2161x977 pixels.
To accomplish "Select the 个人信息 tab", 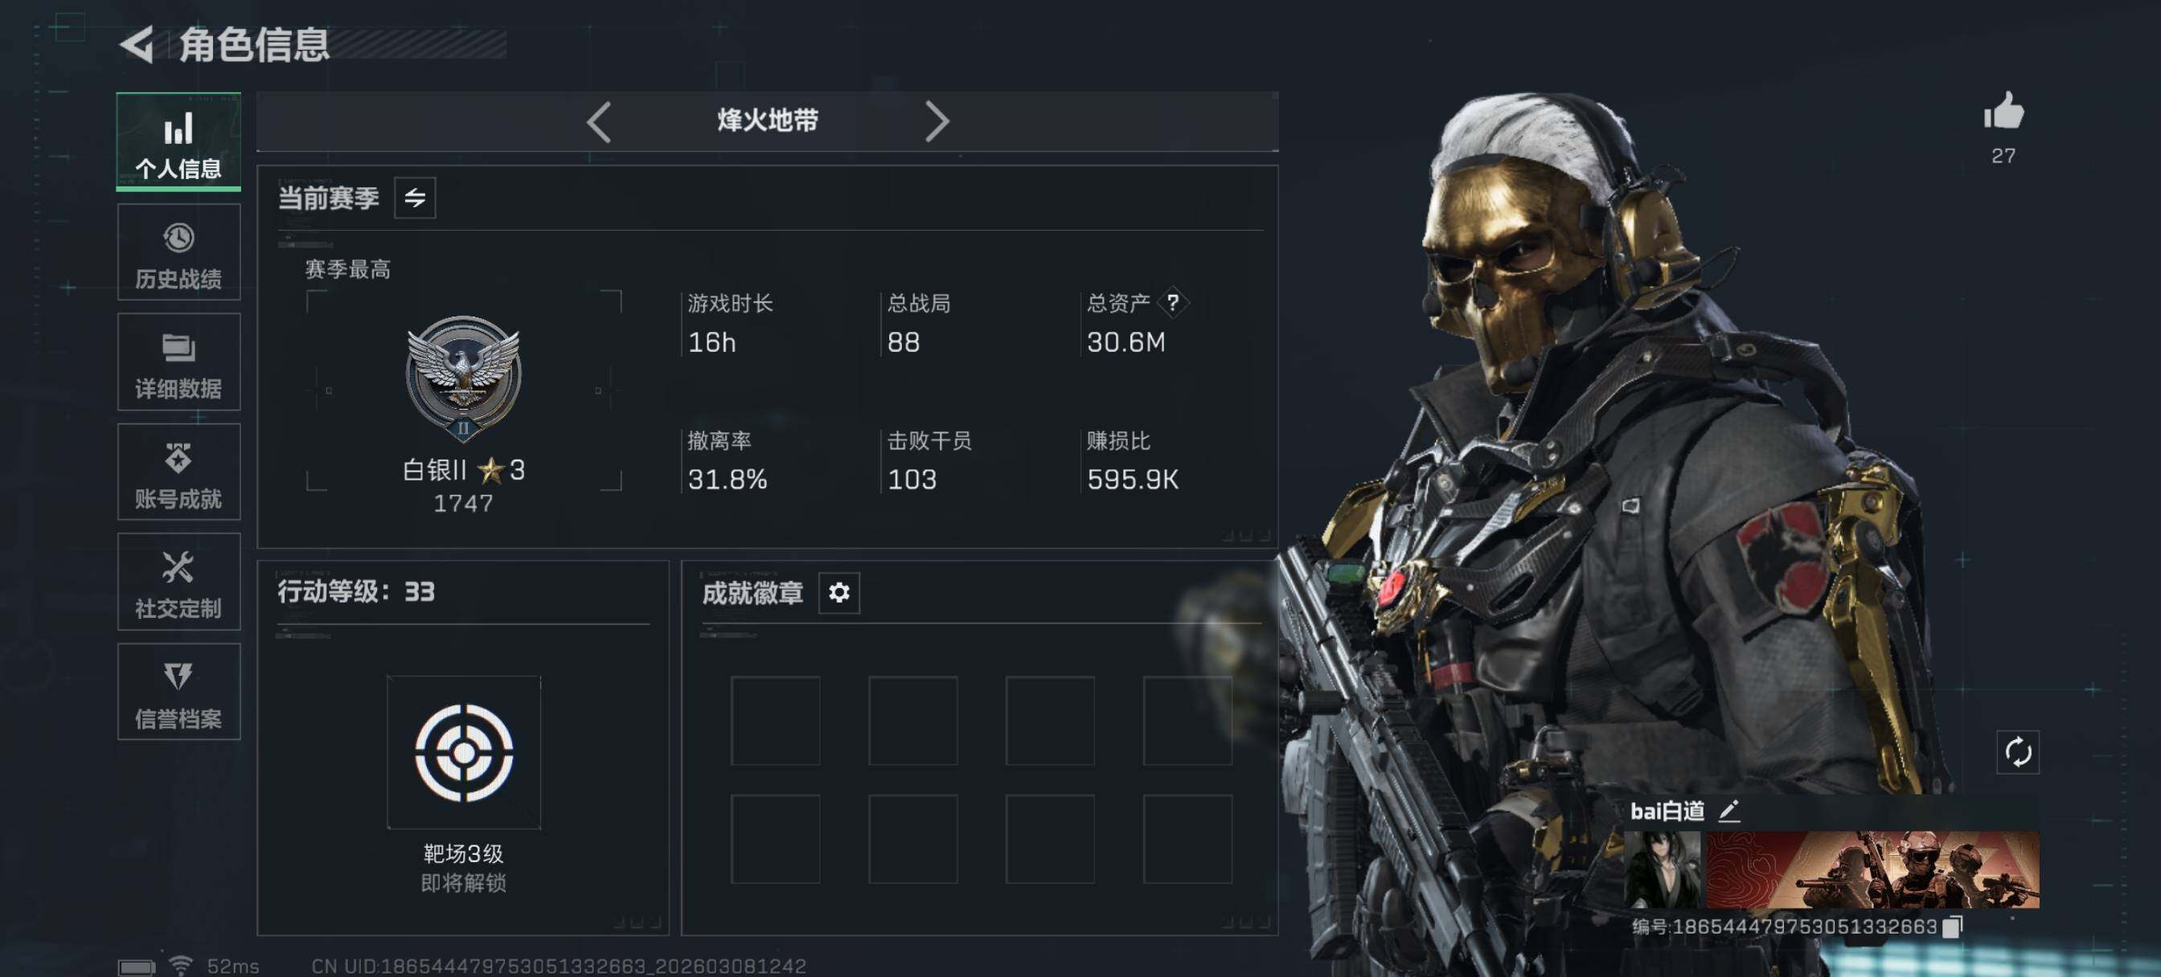I will coord(178,141).
